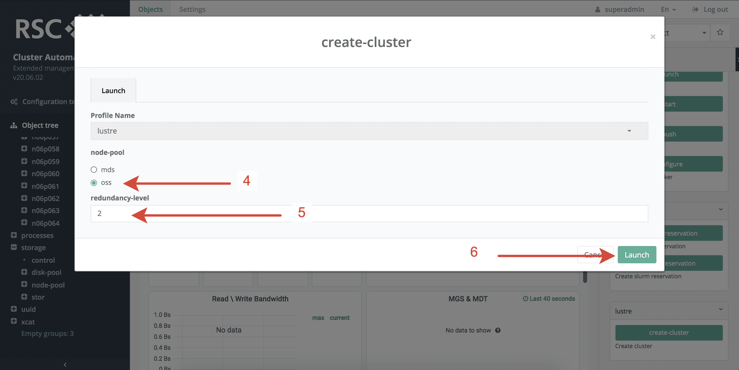The height and width of the screenshot is (370, 739).
Task: Select the mds radio button
Action: [x=94, y=170]
